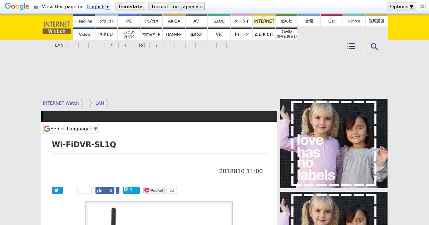Click the Hatena bookmark B! button
This screenshot has height=225, width=429.
pos(131,190)
